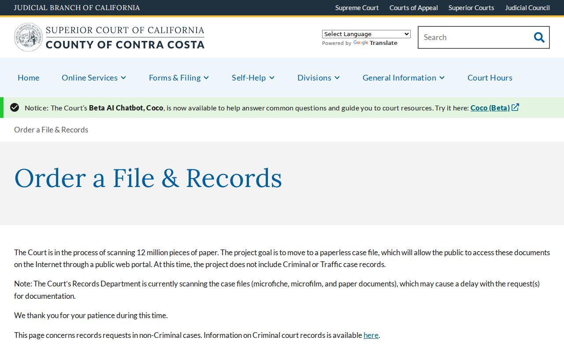
Task: Open the Coco (Beta) chatbot link
Action: (490, 108)
